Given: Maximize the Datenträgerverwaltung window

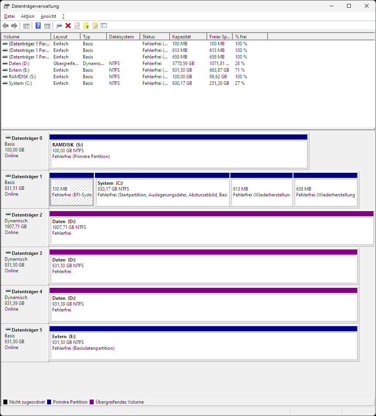Looking at the screenshot, I should 349,6.
